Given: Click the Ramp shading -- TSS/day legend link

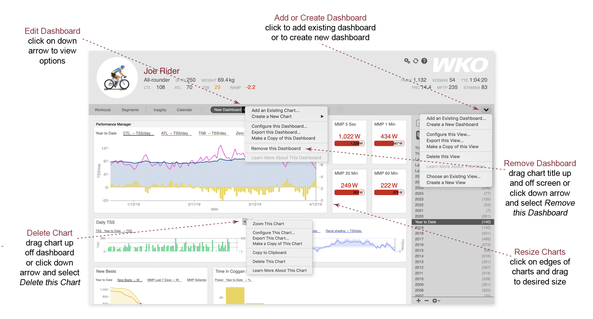Looking at the screenshot, I should coord(344,231).
